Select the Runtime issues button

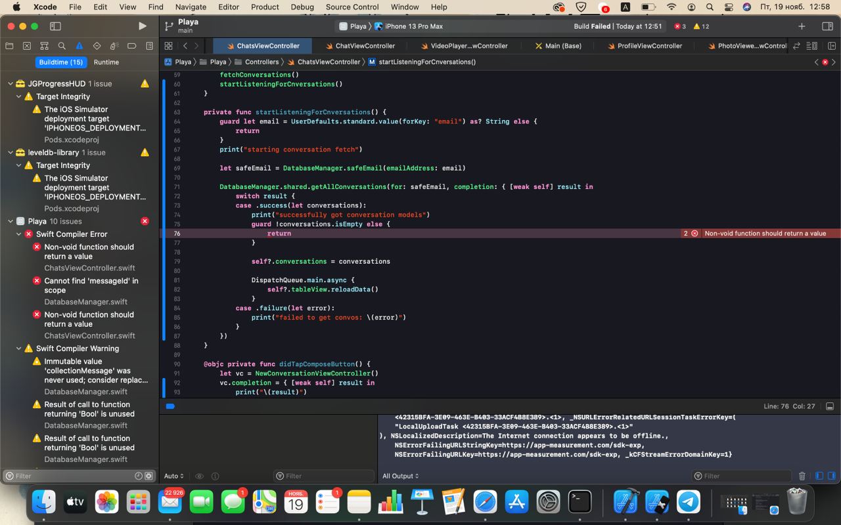[x=106, y=62]
